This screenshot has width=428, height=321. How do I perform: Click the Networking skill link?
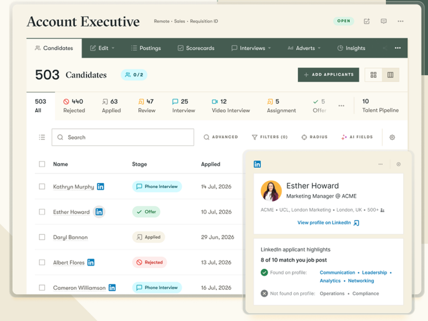click(361, 281)
